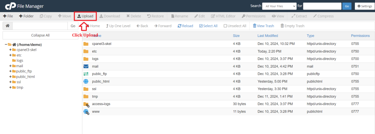
Task: Expand the public_html tree node
Action: click(x=10, y=77)
